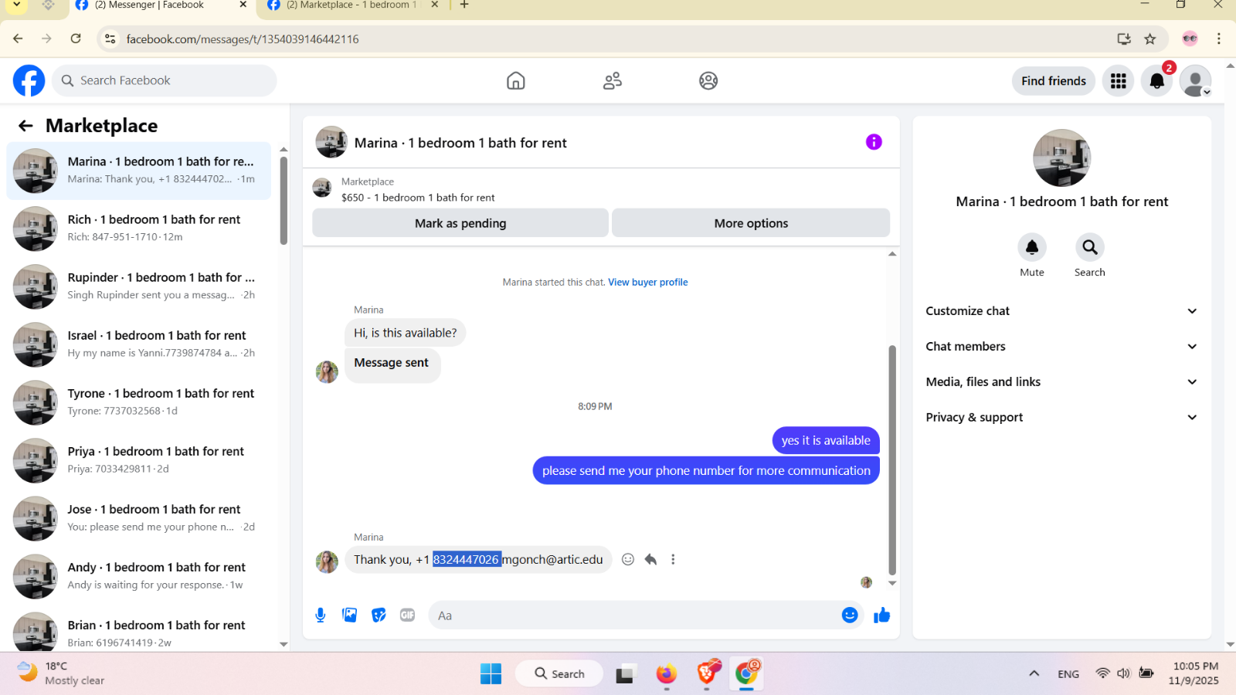
Task: Click More options for the listing
Action: (x=751, y=223)
